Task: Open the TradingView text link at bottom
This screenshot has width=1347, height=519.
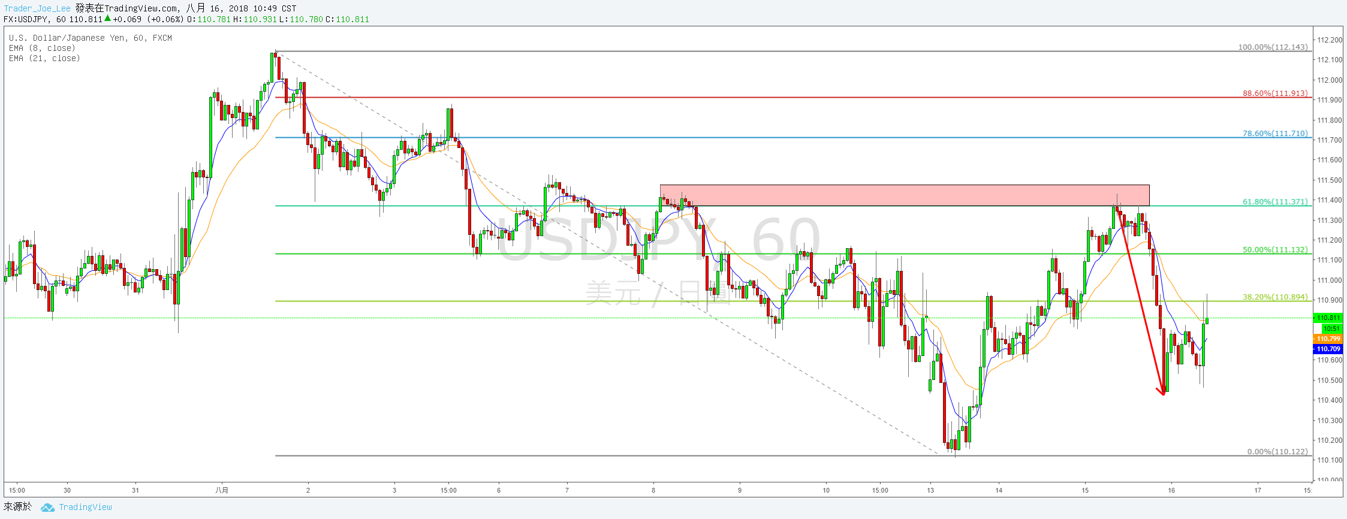Action: tap(85, 507)
